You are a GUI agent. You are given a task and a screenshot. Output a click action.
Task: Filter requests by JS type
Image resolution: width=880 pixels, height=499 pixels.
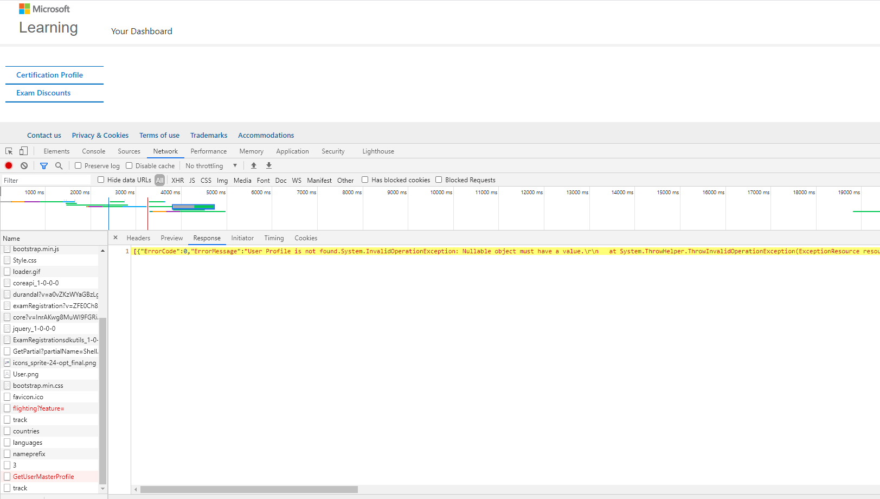192,180
